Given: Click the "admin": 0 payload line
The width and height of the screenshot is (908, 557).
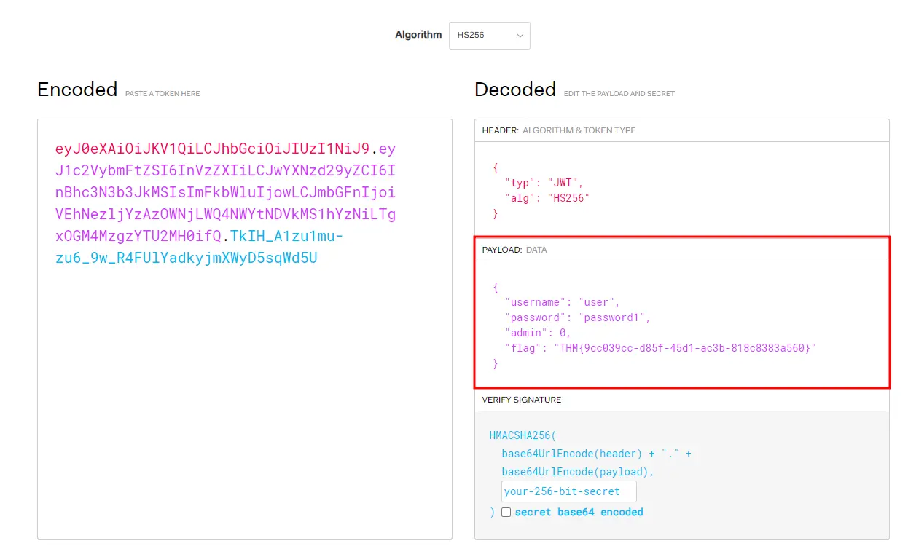Looking at the screenshot, I should click(x=538, y=333).
